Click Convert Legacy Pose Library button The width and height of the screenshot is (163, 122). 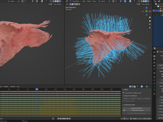[x=137, y=113]
